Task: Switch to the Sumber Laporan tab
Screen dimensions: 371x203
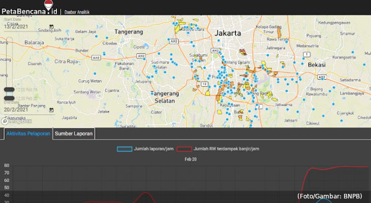Action: 74,133
